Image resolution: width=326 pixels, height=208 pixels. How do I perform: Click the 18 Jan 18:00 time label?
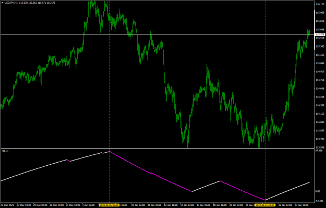click(x=220, y=205)
